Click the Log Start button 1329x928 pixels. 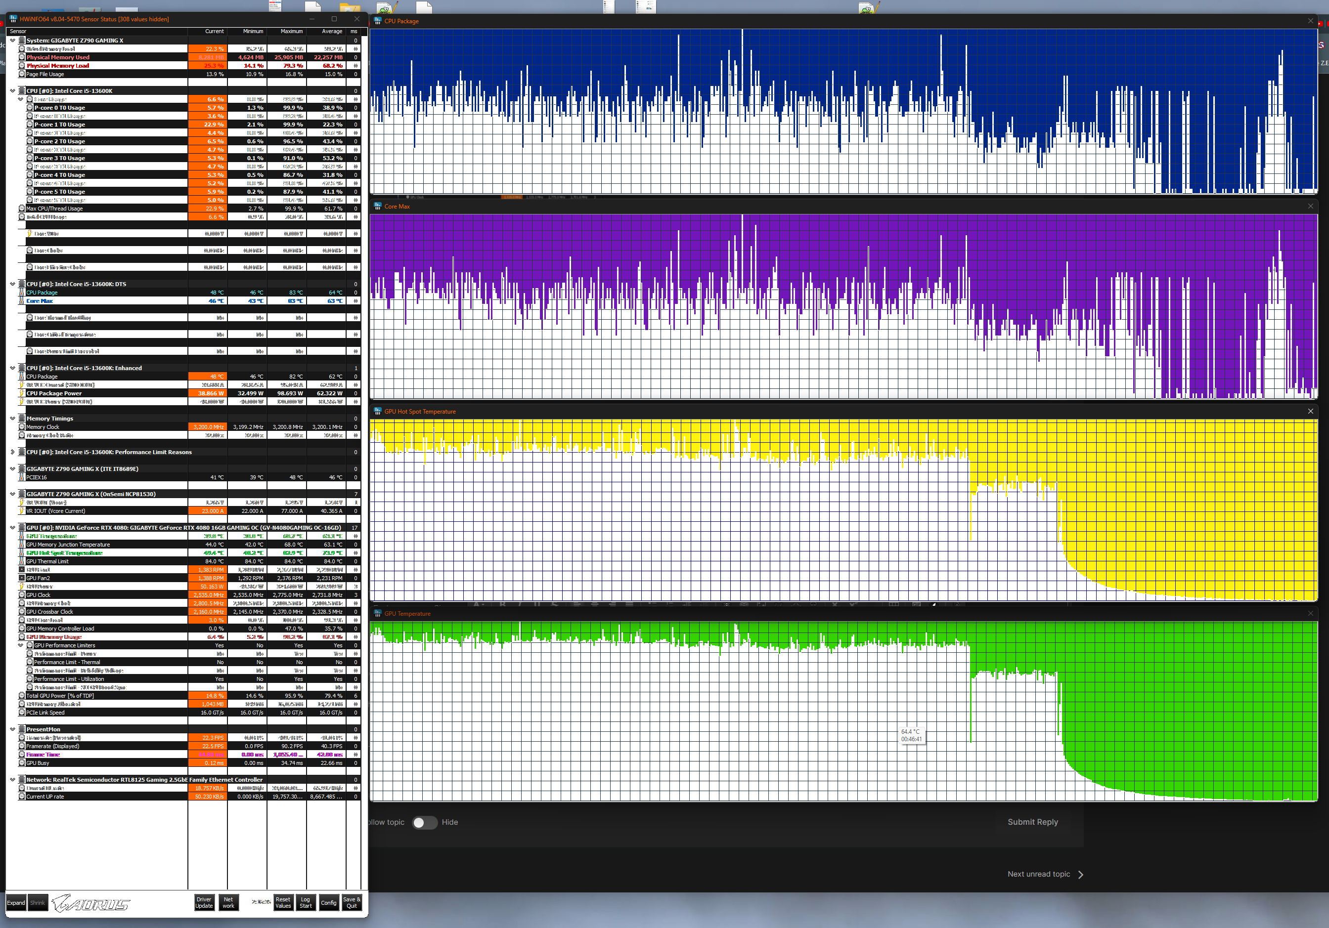pos(306,902)
